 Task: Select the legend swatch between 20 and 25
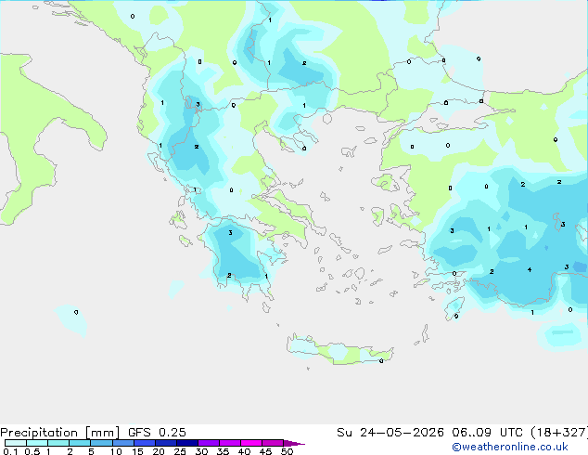165,443
